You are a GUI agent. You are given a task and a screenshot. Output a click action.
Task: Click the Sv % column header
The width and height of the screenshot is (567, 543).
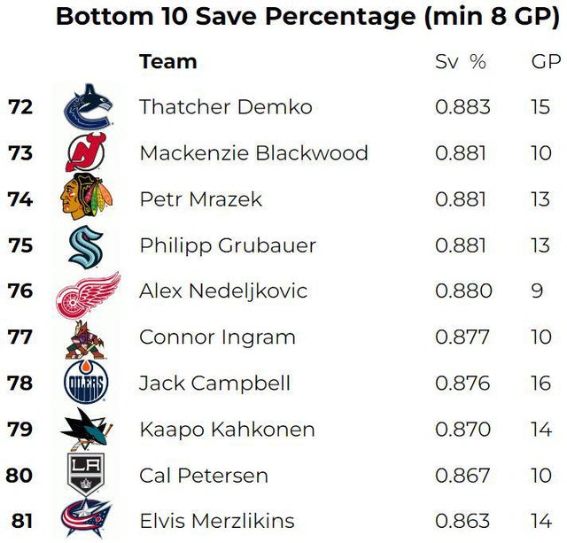click(461, 62)
